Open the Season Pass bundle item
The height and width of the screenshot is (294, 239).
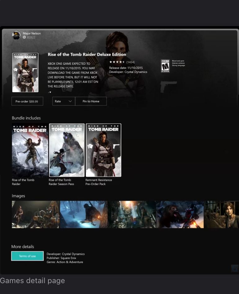(x=67, y=150)
